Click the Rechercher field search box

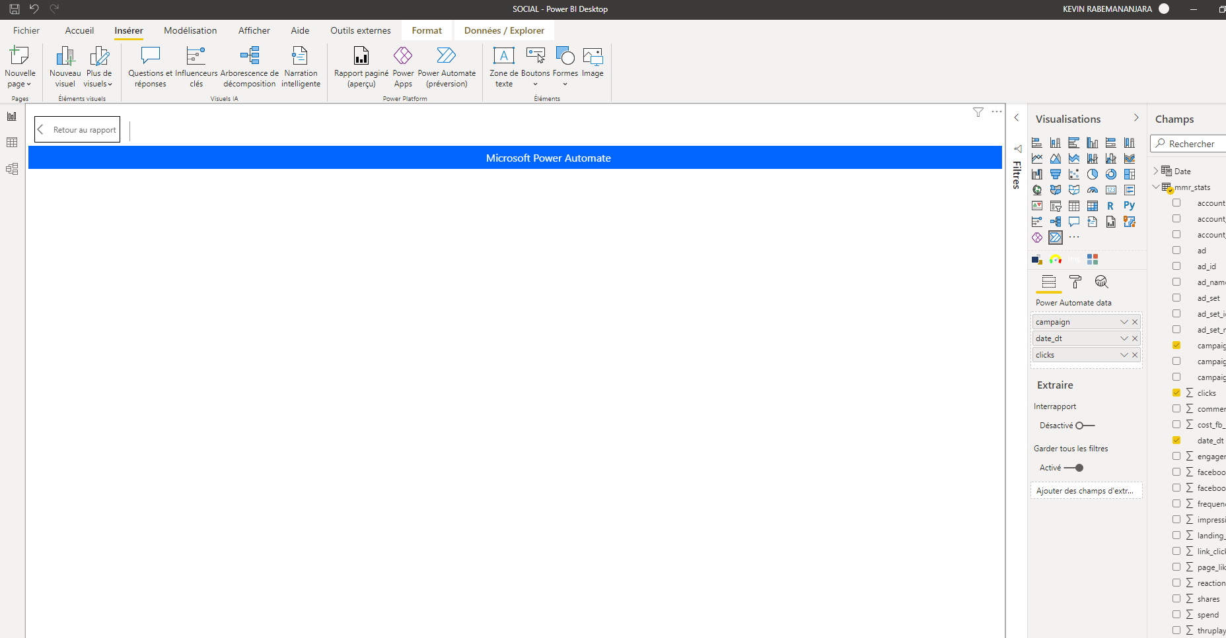[x=1188, y=144]
